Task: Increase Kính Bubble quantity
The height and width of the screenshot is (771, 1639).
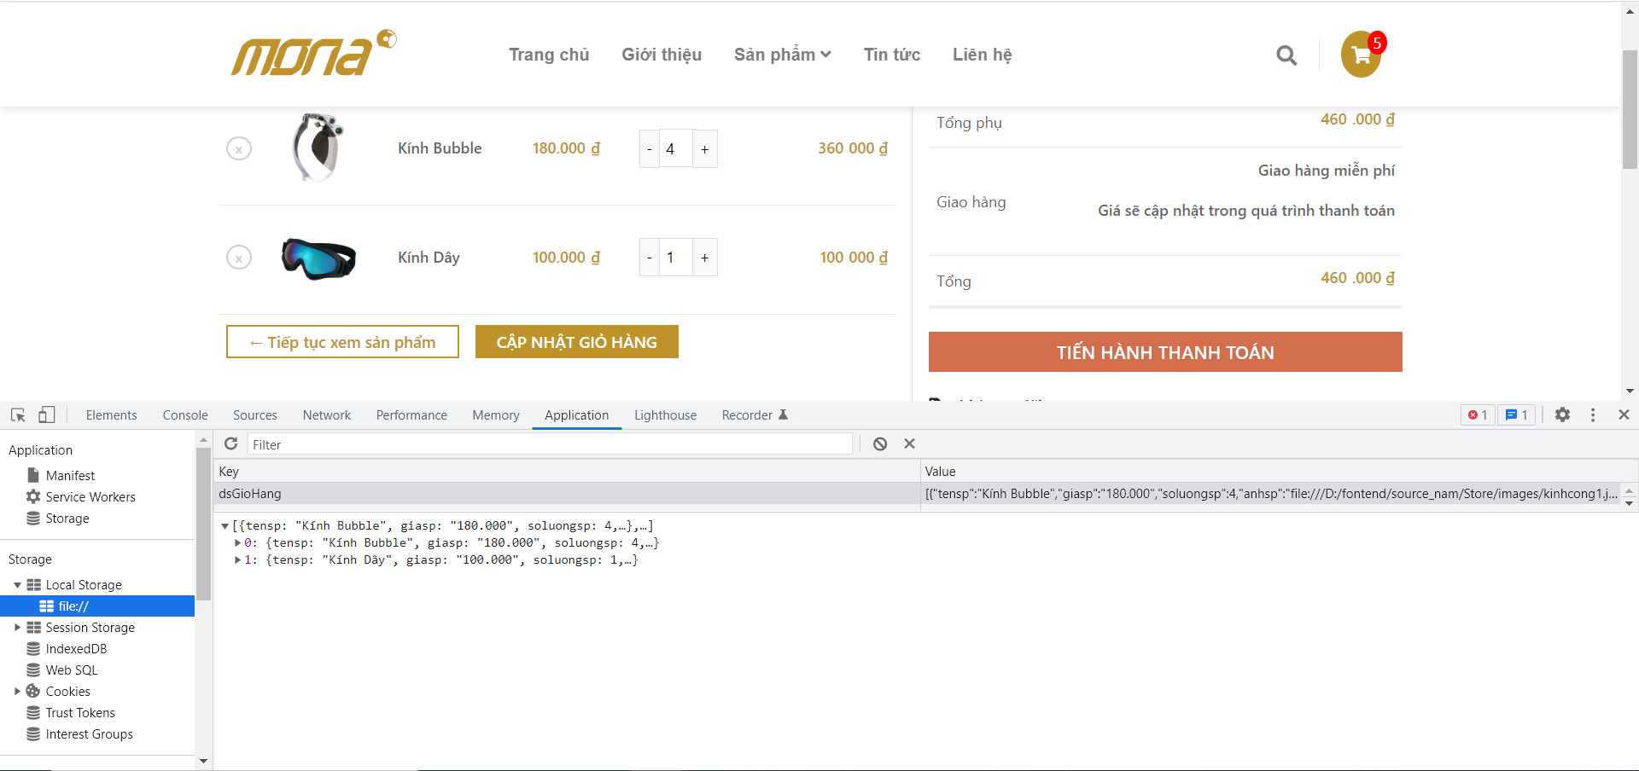Action: tap(704, 149)
